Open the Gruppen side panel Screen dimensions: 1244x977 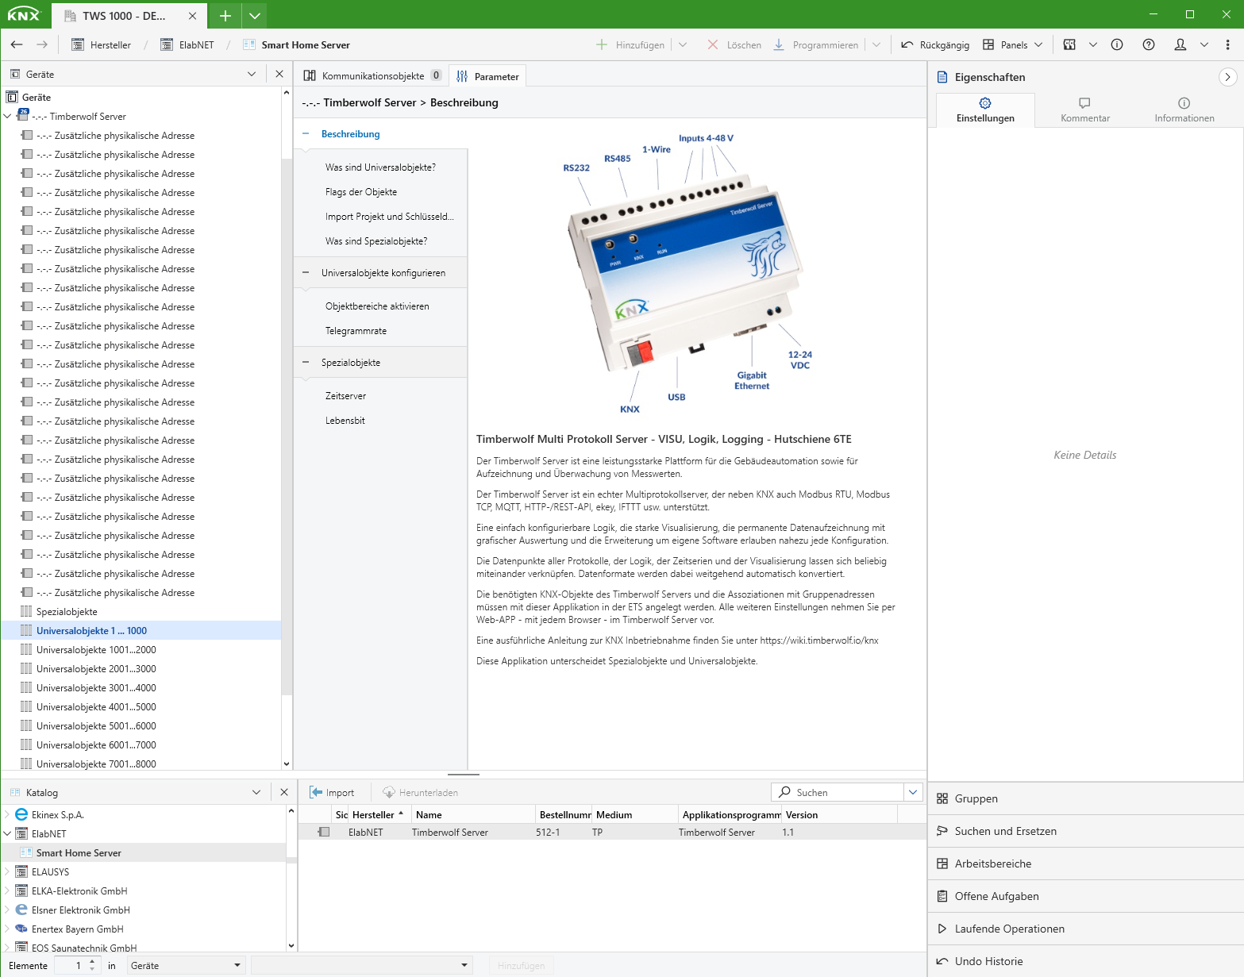point(1085,798)
